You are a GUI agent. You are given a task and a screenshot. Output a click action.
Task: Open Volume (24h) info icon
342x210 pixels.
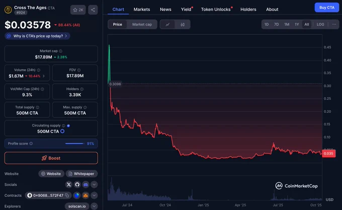[x=39, y=70]
